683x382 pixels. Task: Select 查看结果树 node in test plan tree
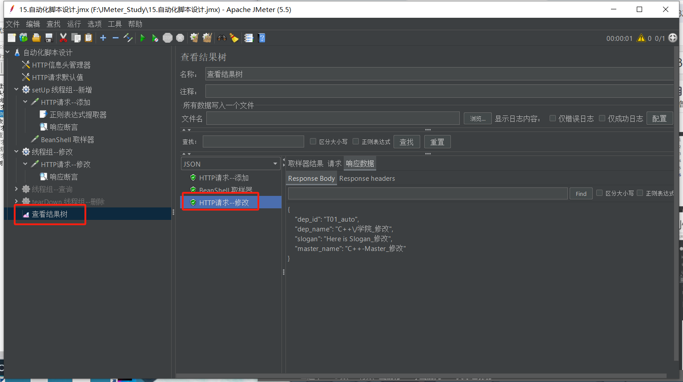coord(49,214)
